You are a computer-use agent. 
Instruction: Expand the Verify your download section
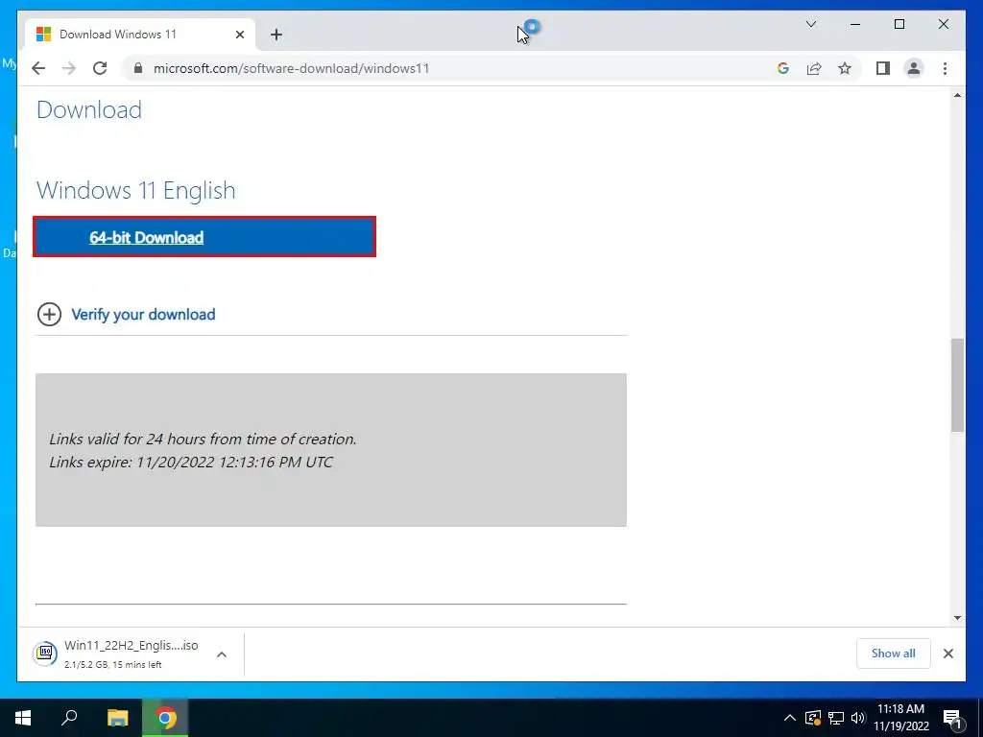point(49,314)
